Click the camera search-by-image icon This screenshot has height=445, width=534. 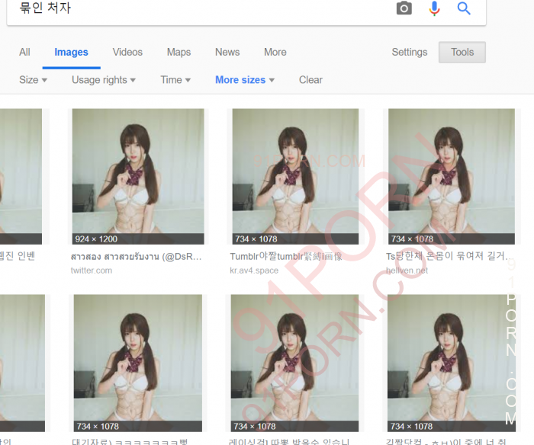[404, 8]
